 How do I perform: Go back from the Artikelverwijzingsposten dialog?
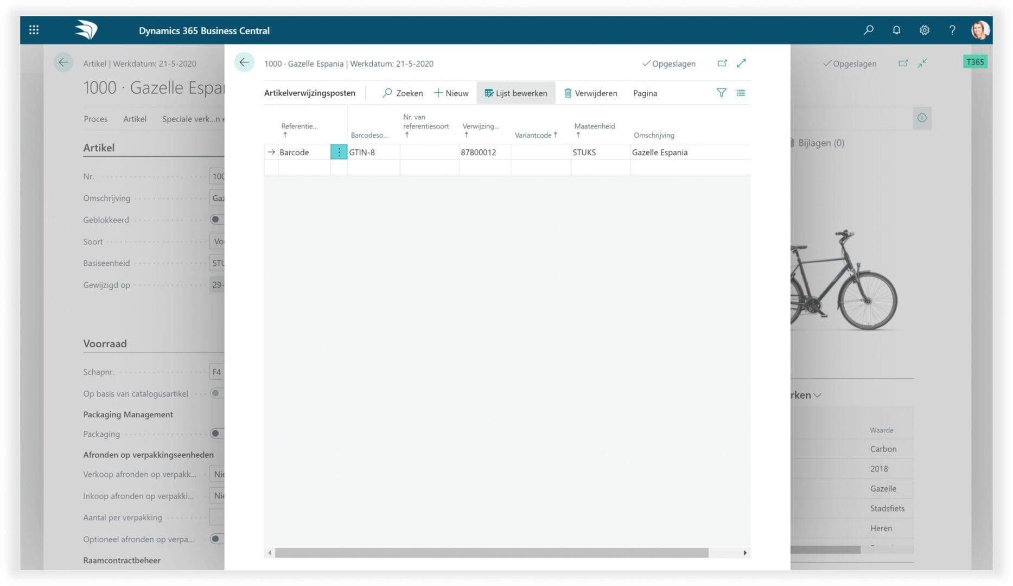(x=244, y=63)
